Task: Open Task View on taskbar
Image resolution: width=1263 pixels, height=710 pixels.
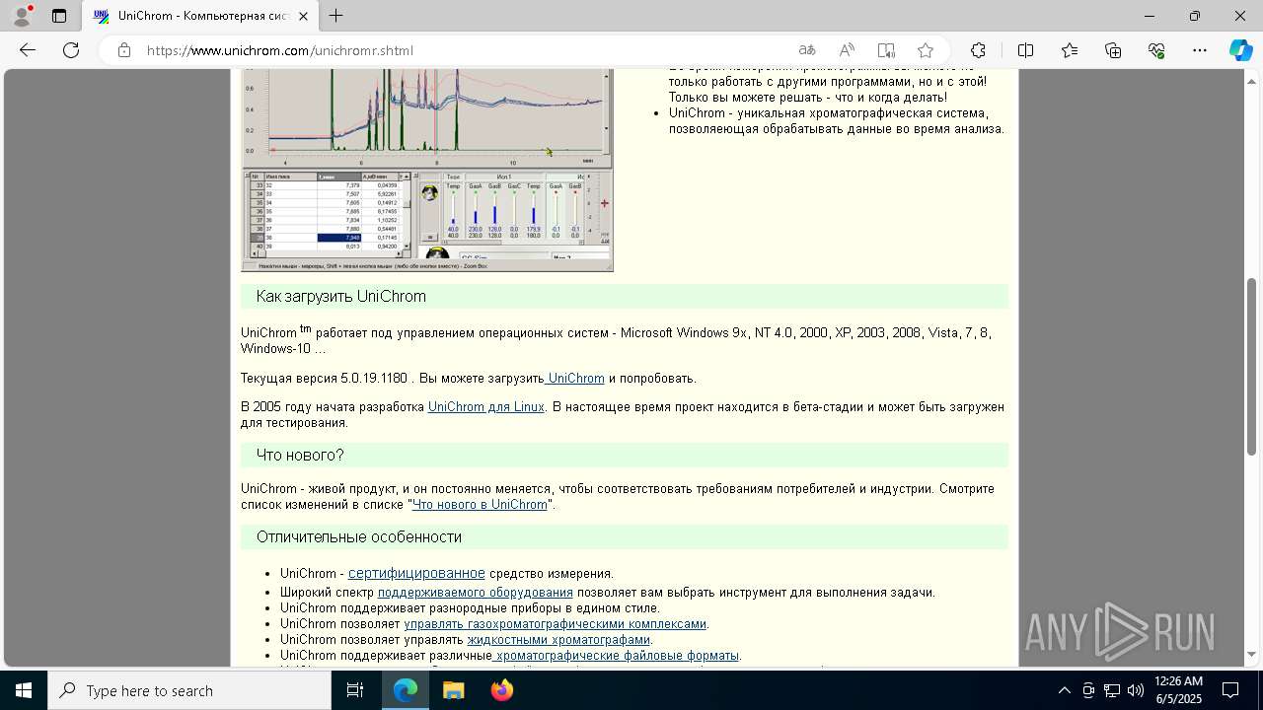Action: [x=355, y=690]
